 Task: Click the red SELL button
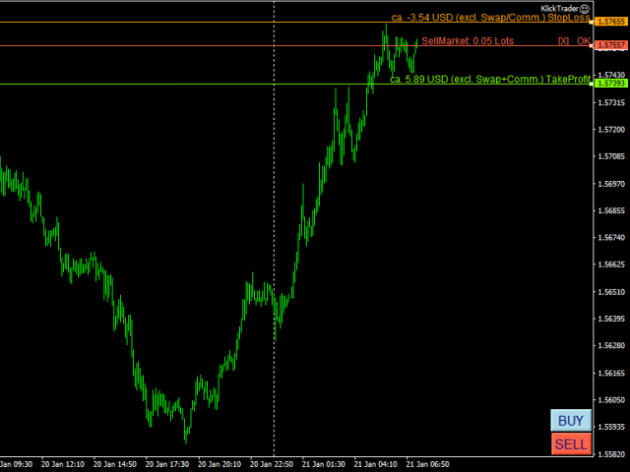pyautogui.click(x=571, y=443)
